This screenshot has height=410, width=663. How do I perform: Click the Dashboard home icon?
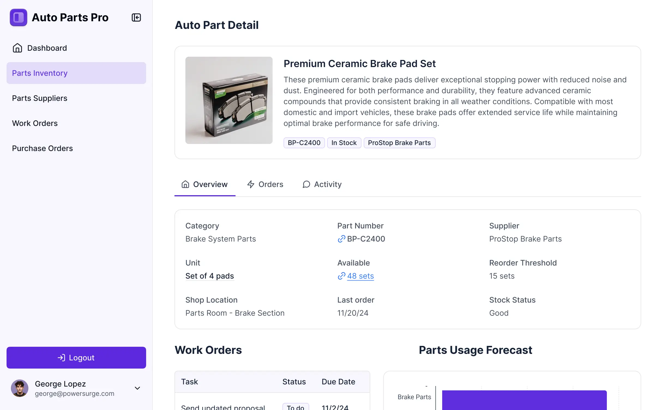[17, 48]
